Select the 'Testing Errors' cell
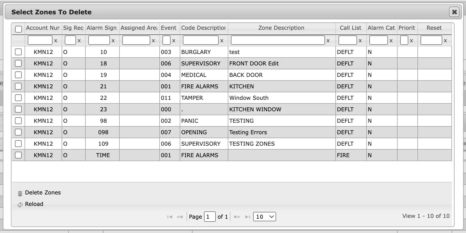This screenshot has width=466, height=233. [x=282, y=132]
